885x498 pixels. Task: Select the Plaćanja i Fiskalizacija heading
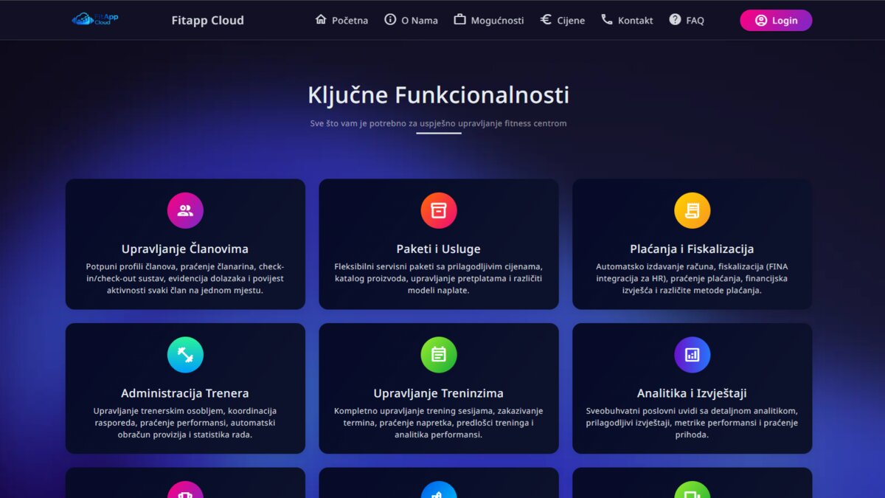(692, 249)
